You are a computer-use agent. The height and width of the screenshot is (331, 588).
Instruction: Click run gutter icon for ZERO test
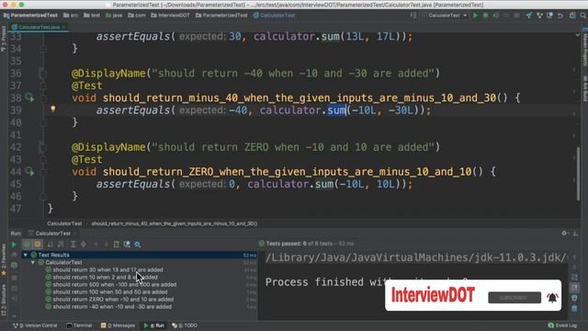(x=29, y=172)
